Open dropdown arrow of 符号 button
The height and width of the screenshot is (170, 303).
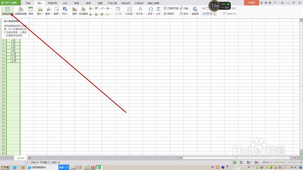(x=153, y=14)
